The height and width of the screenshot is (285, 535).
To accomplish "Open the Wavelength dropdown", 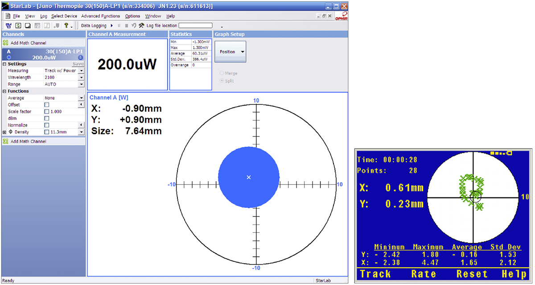I will coord(81,77).
